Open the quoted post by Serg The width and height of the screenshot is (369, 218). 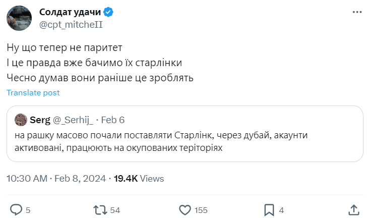(185, 142)
